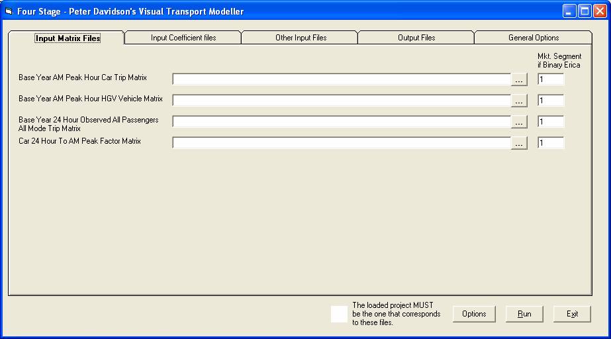
Task: Click the 'Mkt. Segment if Binary Erica' column header
Action: point(559,61)
